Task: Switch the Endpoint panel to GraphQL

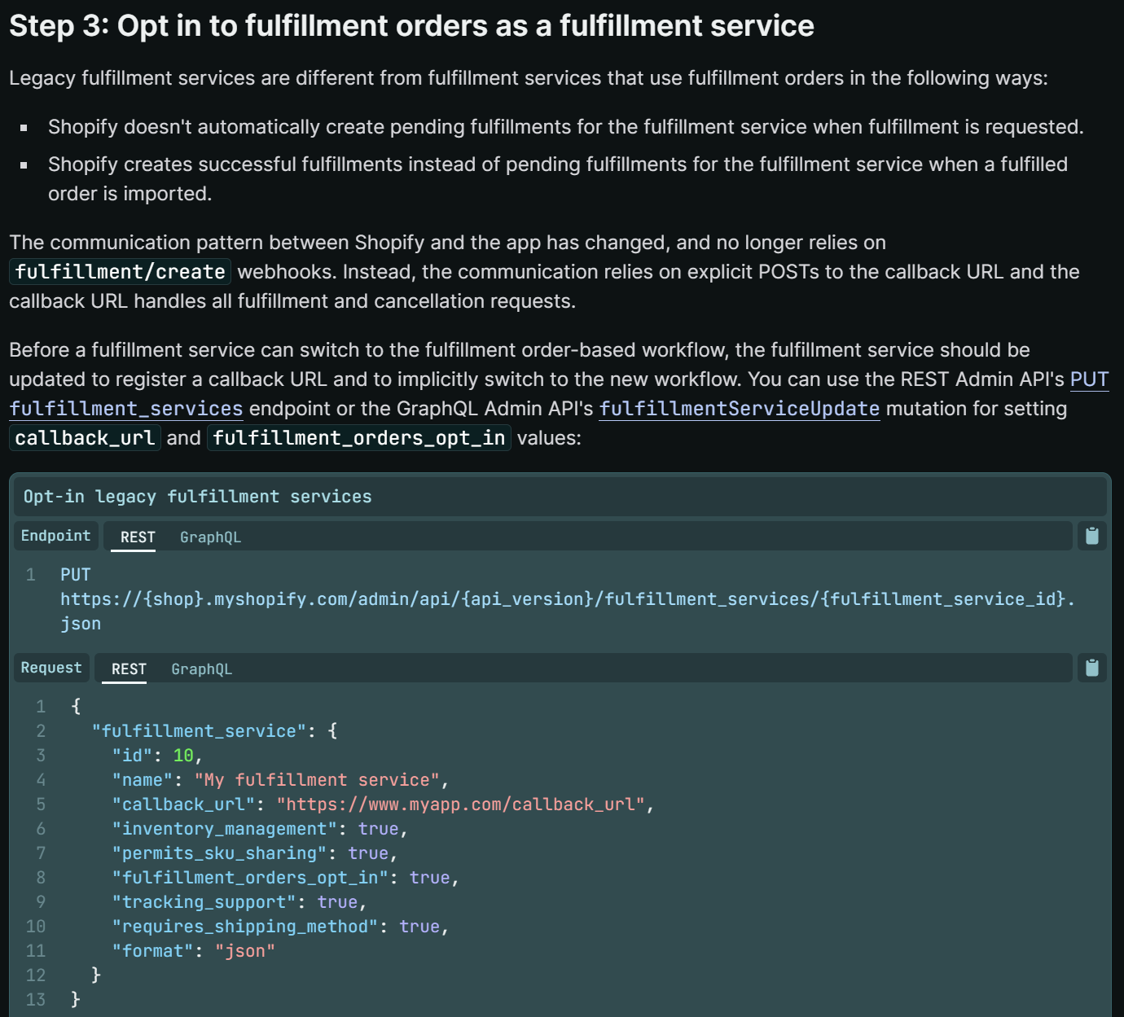Action: (x=210, y=537)
